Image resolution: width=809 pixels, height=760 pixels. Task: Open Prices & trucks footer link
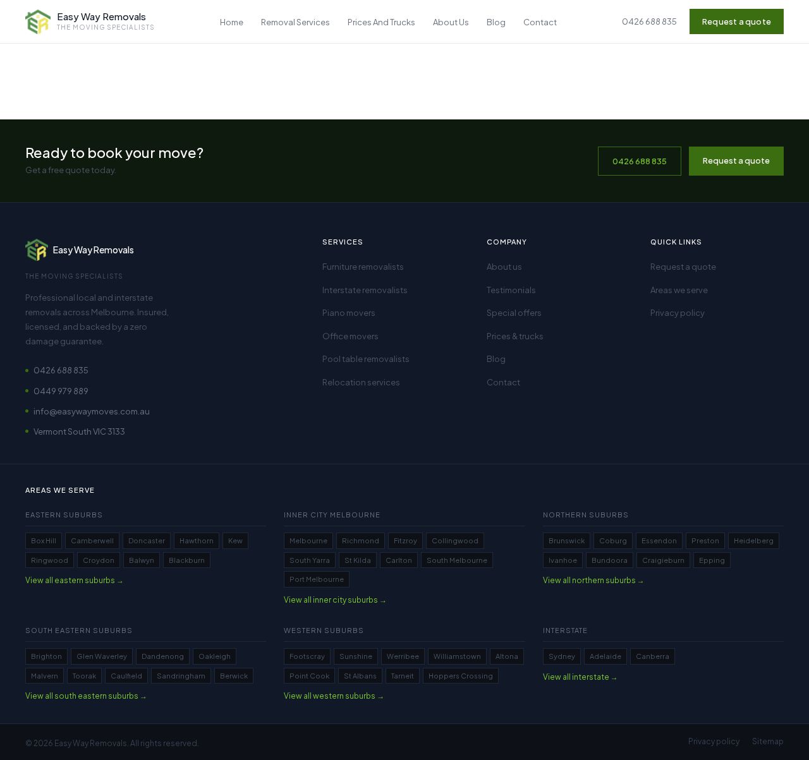pyautogui.click(x=515, y=336)
